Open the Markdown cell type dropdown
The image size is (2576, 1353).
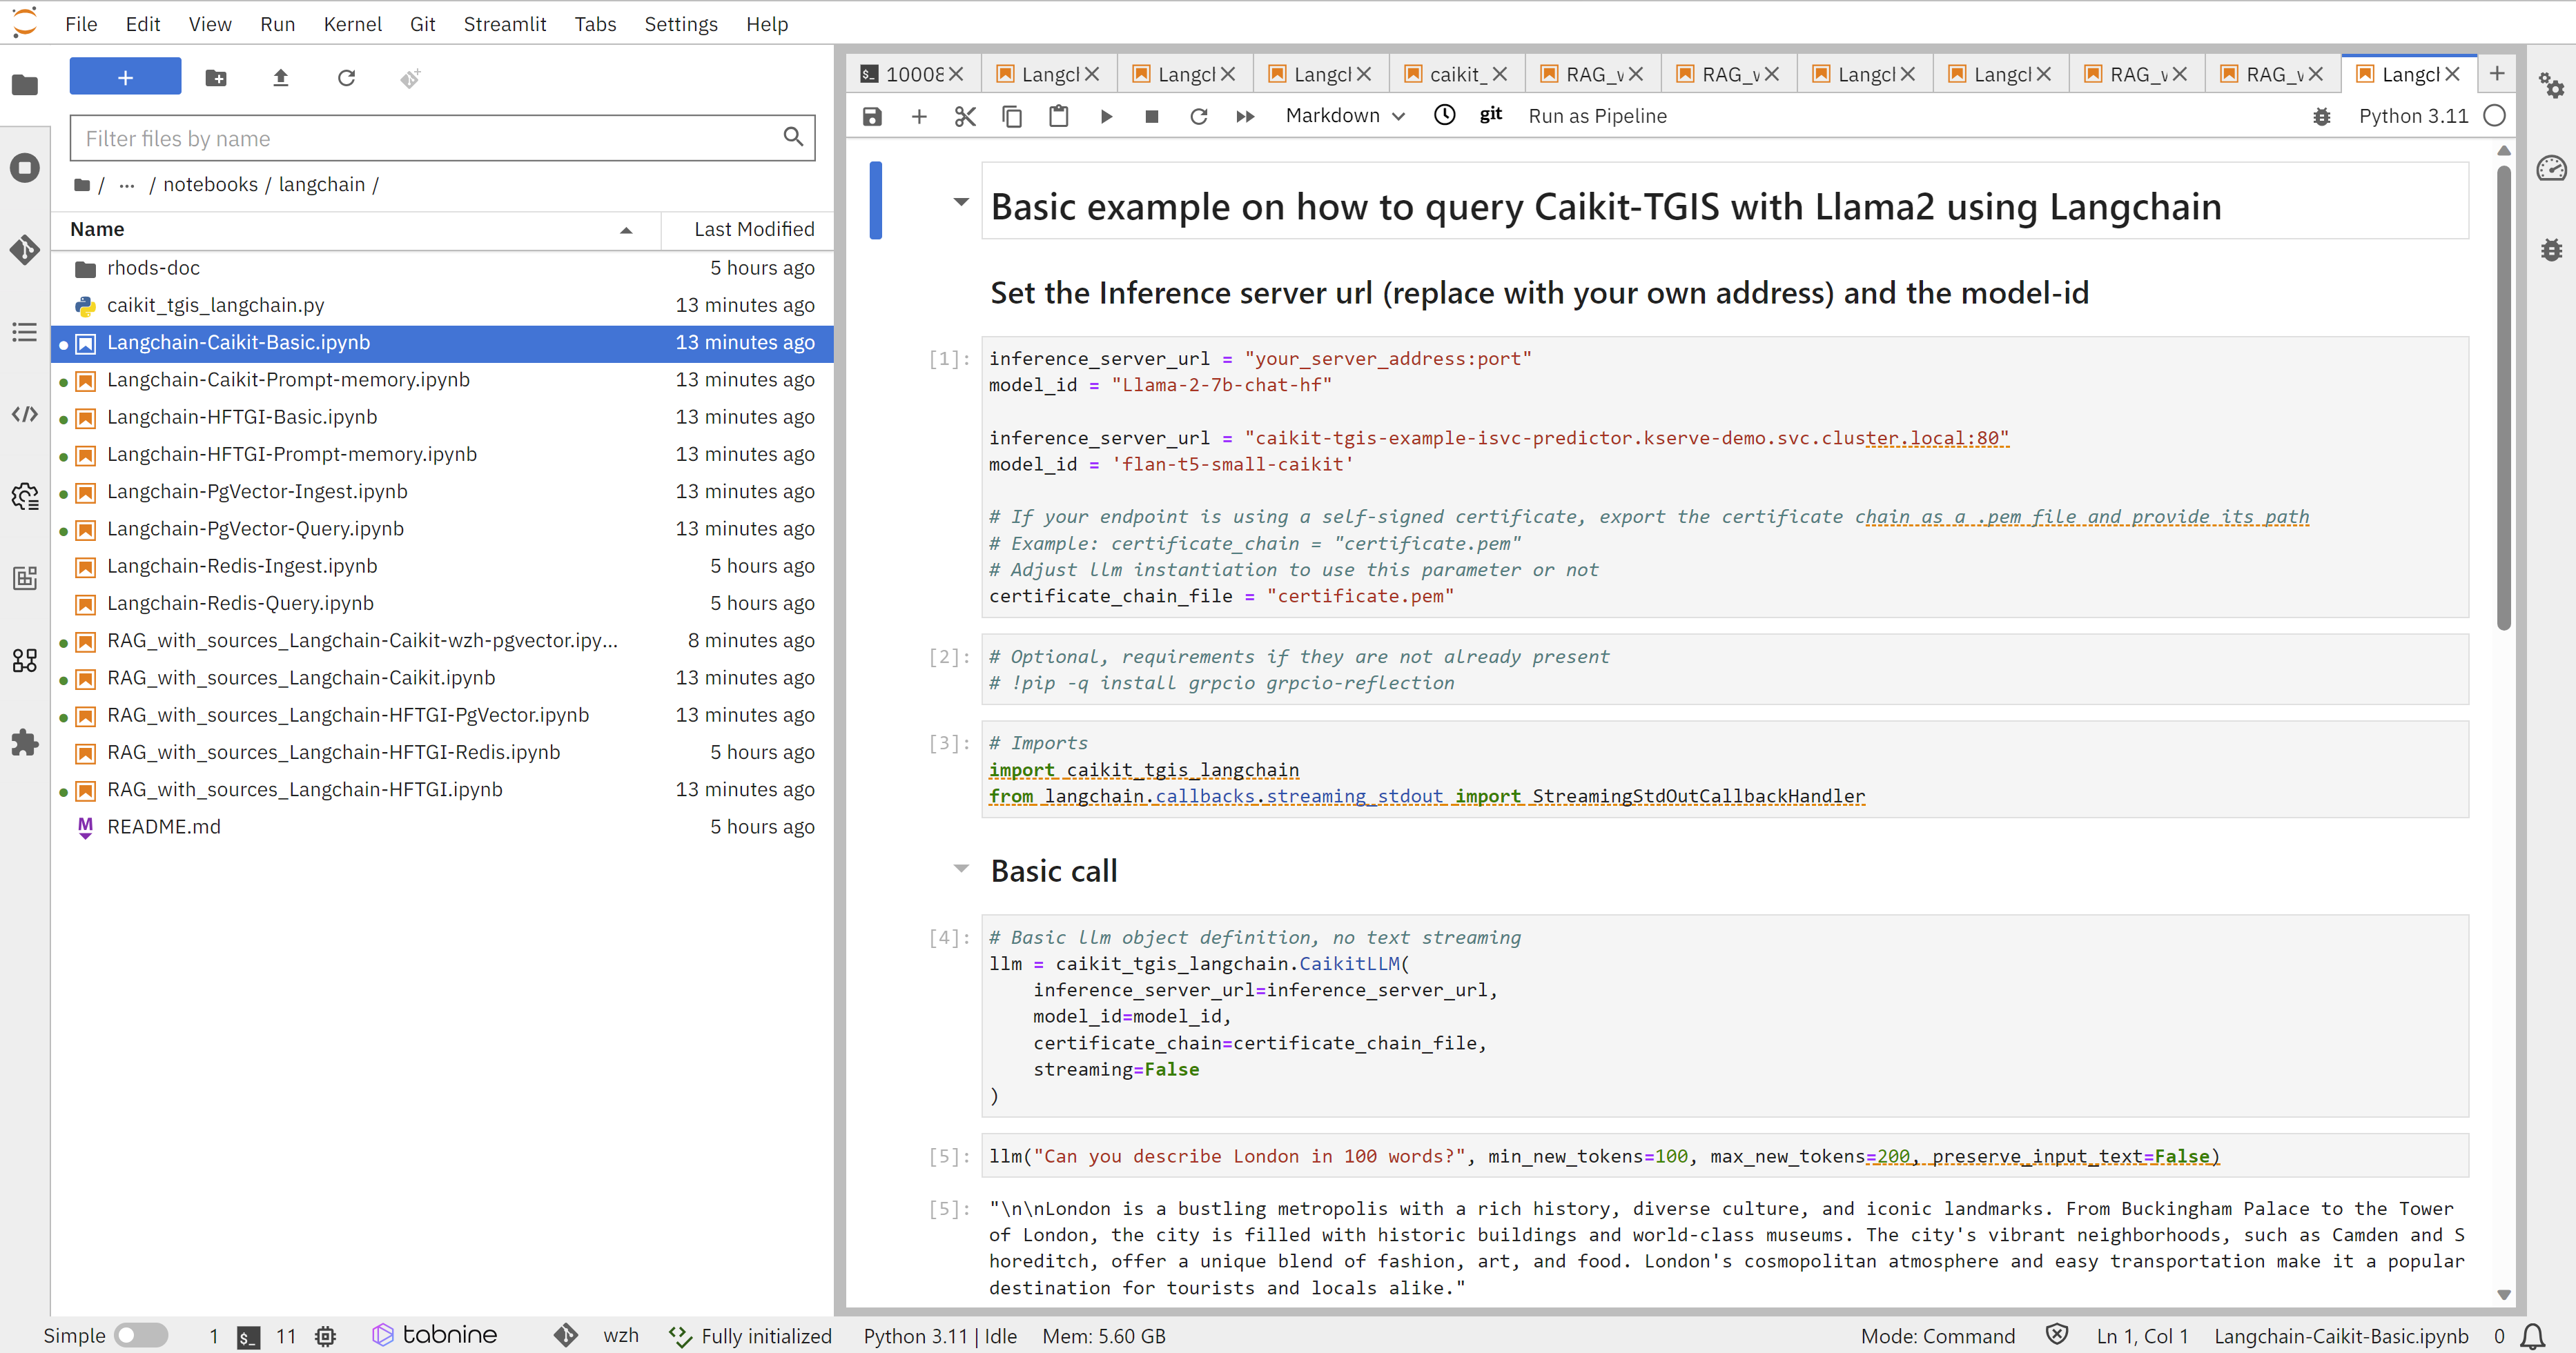pyautogui.click(x=1344, y=116)
